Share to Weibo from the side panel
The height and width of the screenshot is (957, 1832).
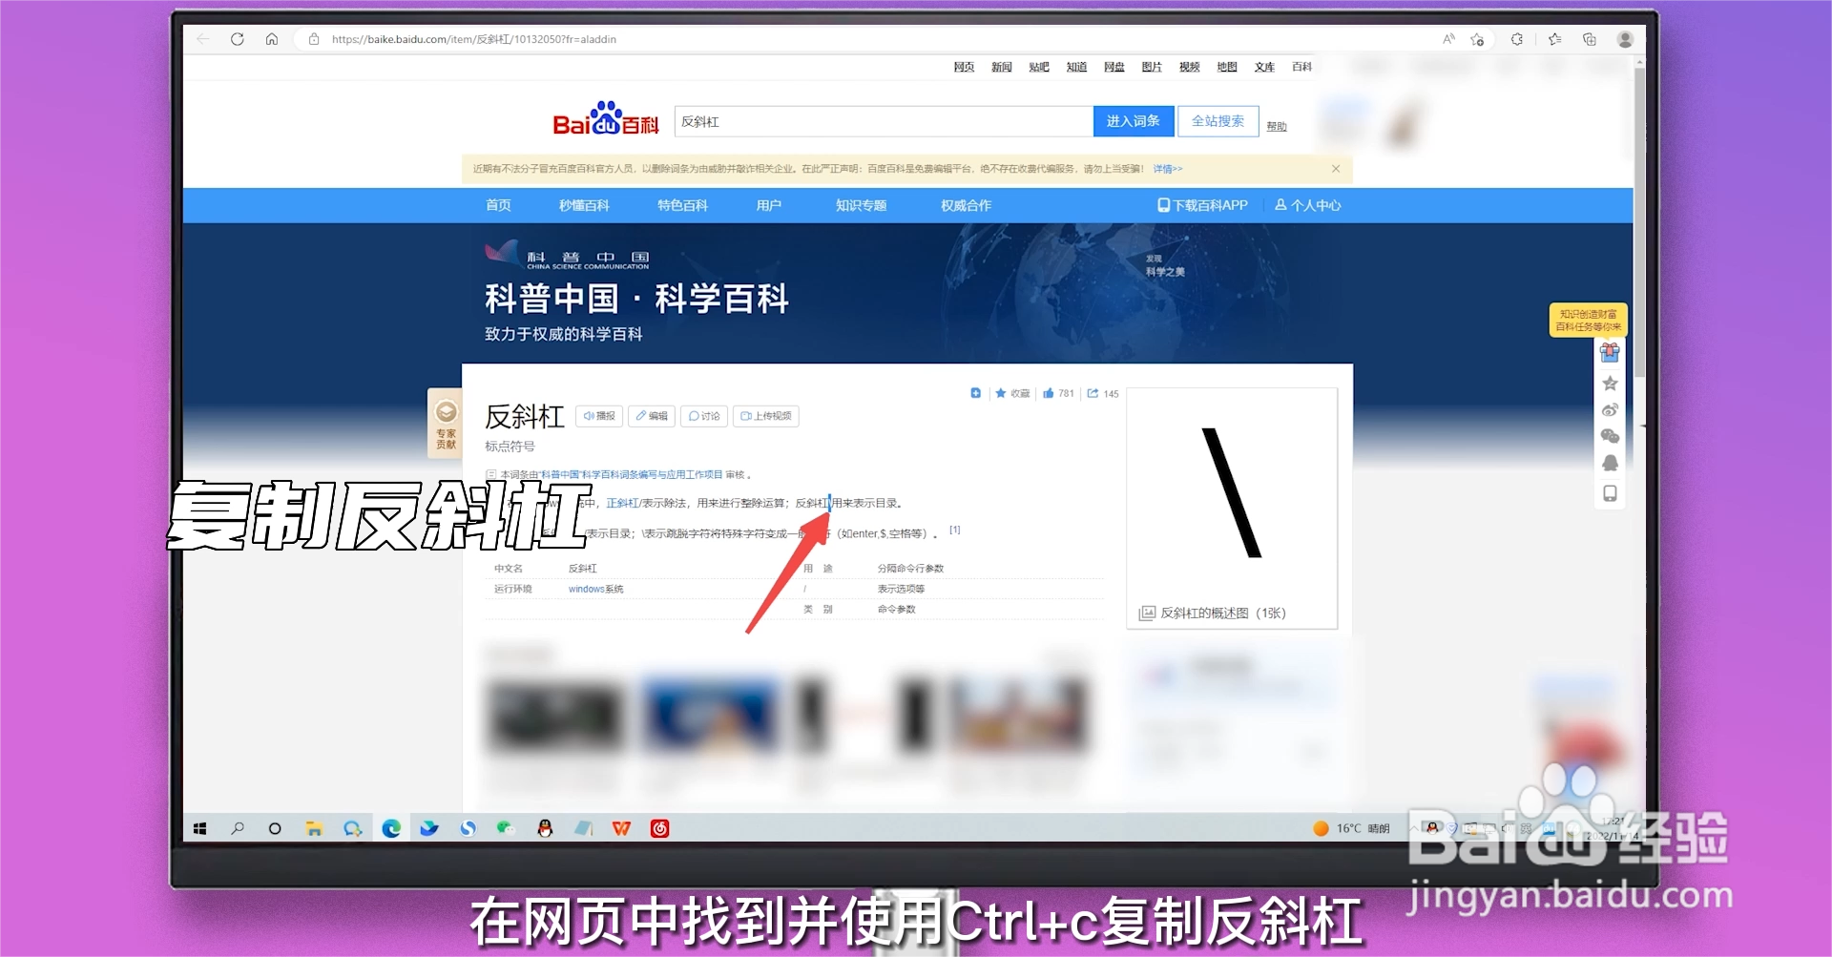pyautogui.click(x=1610, y=410)
